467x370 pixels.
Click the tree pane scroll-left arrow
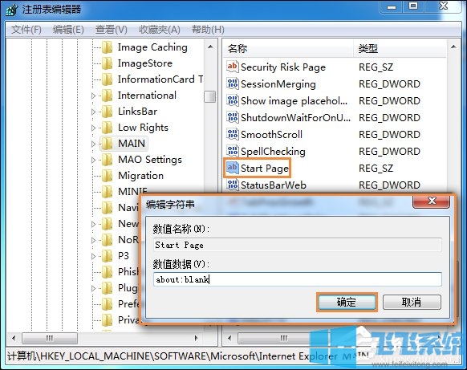pyautogui.click(x=14, y=338)
